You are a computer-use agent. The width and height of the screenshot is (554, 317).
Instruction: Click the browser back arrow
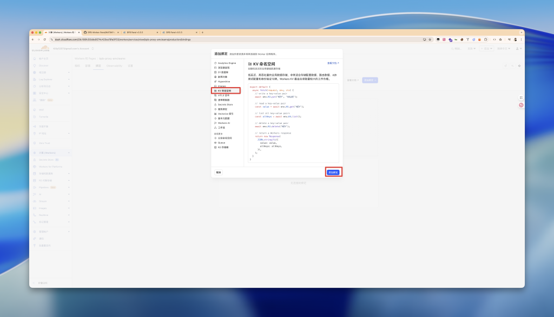32,39
